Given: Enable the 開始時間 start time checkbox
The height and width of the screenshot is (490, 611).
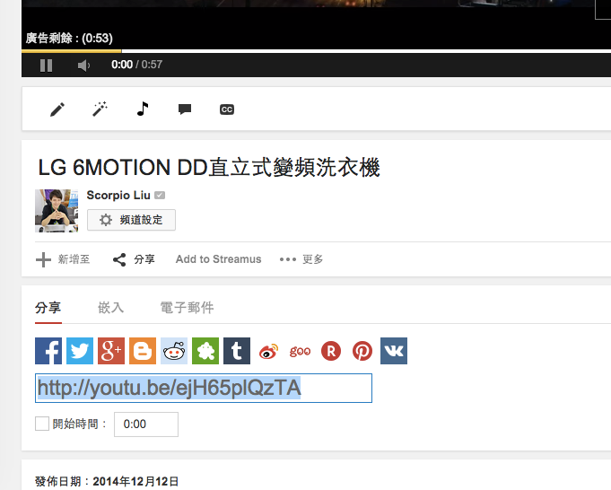Looking at the screenshot, I should (x=42, y=424).
